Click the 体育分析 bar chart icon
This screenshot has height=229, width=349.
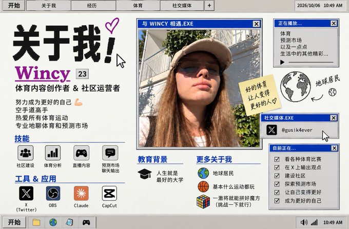pos(53,153)
